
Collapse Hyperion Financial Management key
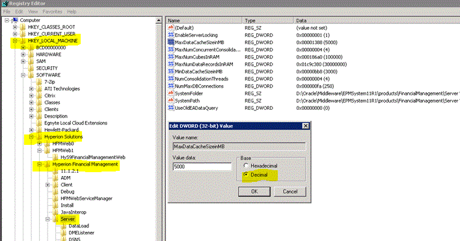click(x=40, y=164)
